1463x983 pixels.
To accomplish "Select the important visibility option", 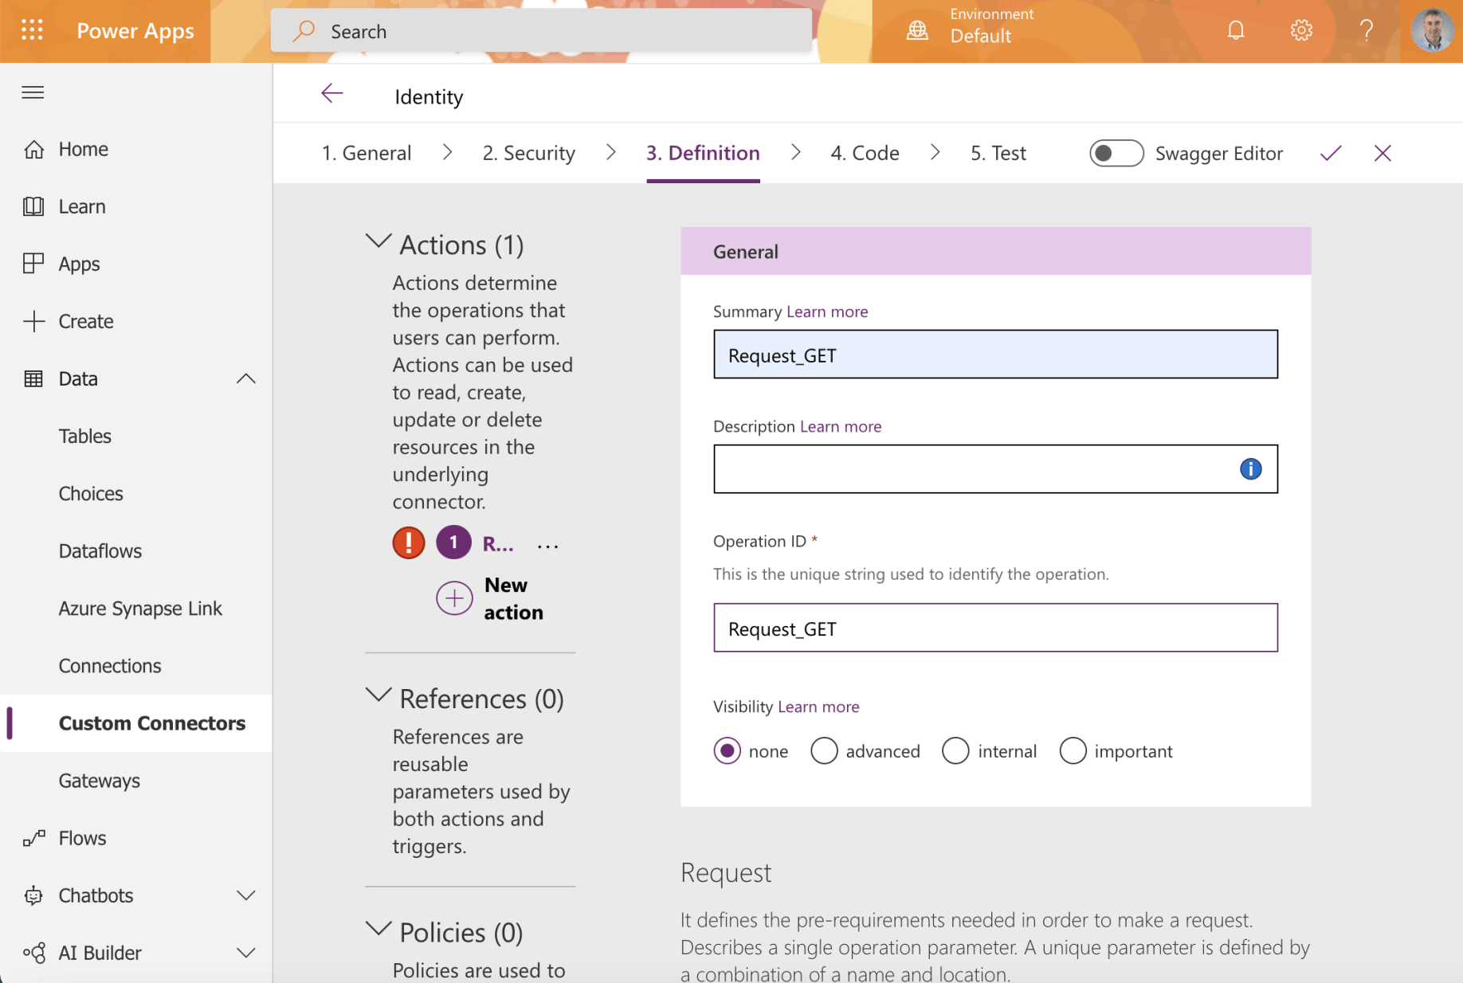I will [x=1073, y=750].
